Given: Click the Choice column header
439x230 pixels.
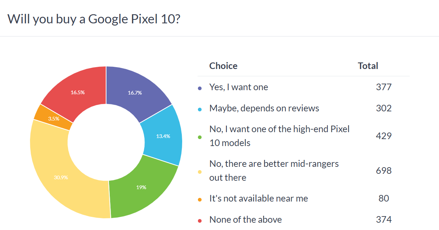Looking at the screenshot, I should click(x=223, y=66).
